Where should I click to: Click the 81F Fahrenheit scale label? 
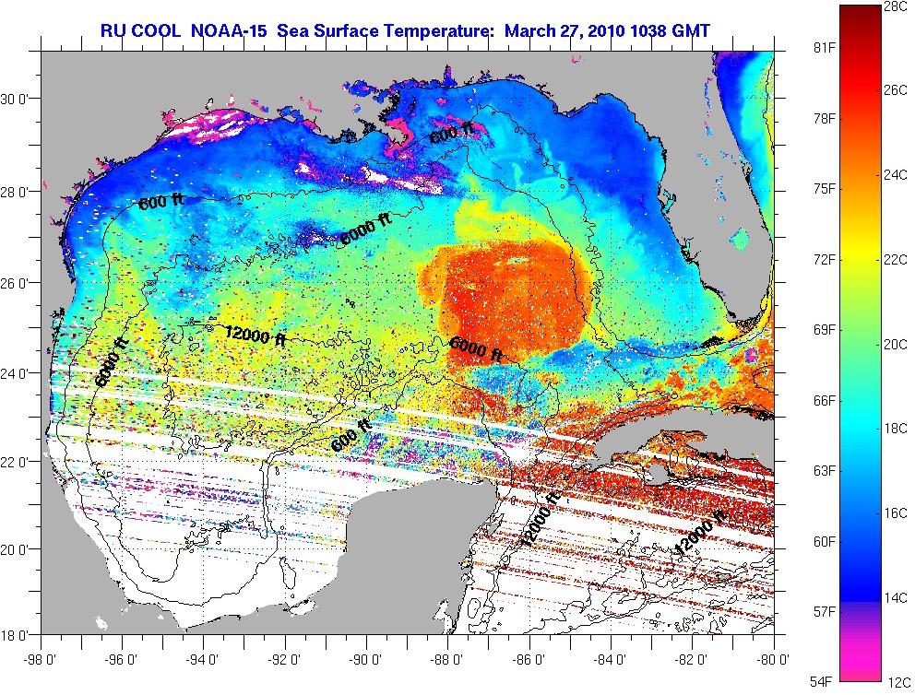click(825, 47)
